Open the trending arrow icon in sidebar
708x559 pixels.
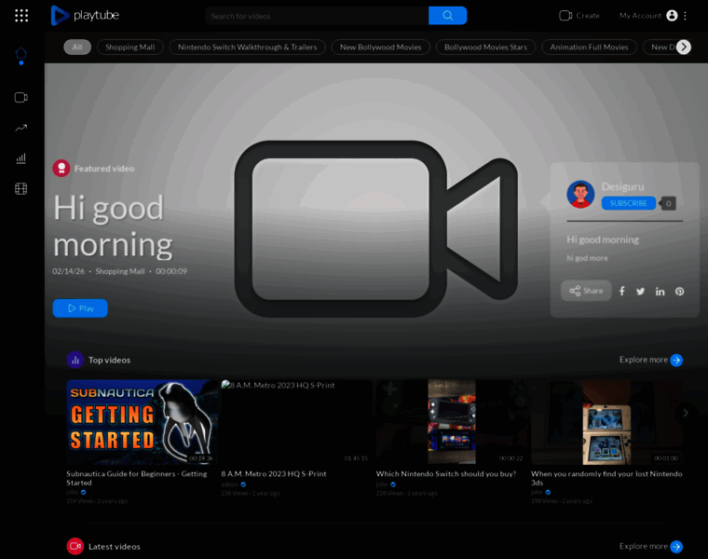point(20,128)
